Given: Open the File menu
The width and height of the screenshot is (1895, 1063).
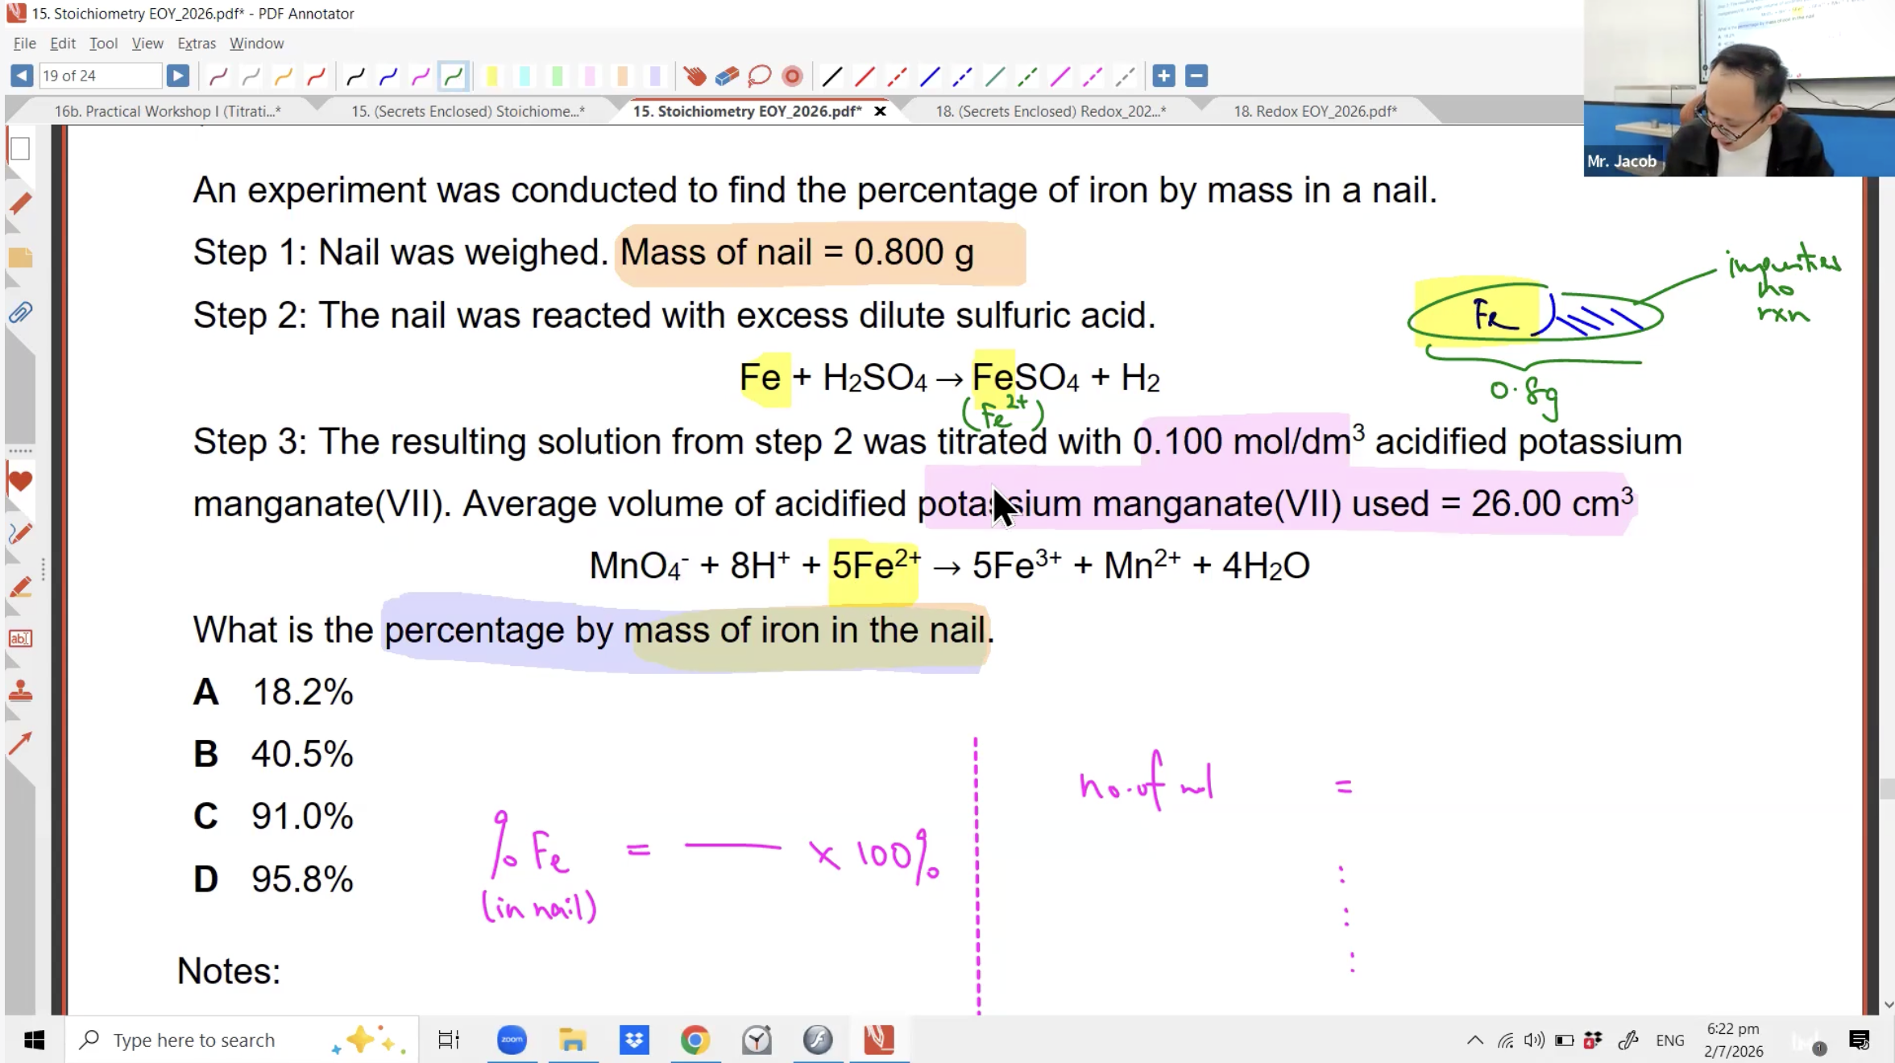Looking at the screenshot, I should pyautogui.click(x=24, y=43).
